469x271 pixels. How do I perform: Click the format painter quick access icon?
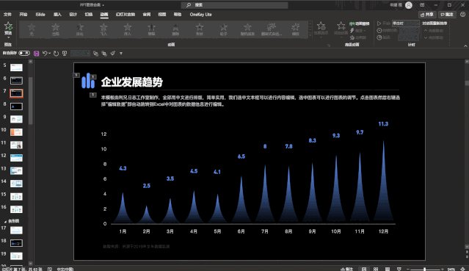(x=113, y=54)
